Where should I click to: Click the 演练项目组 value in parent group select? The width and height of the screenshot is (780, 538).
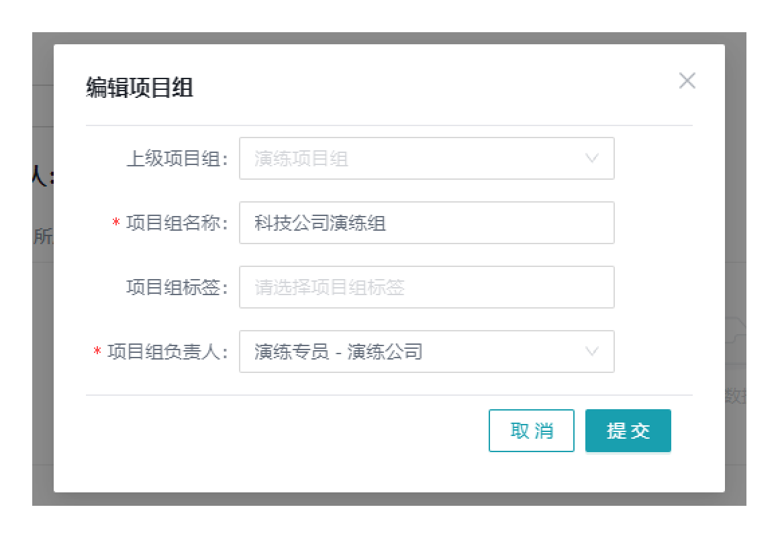pos(301,159)
